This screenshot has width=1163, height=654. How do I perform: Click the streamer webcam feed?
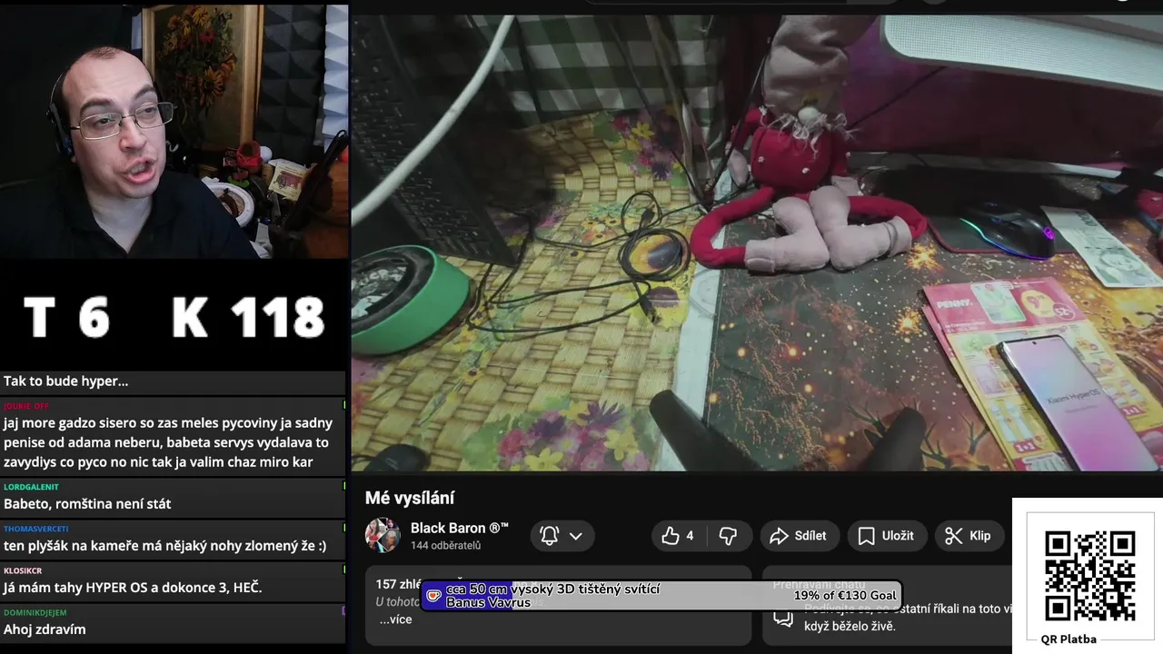pos(174,132)
